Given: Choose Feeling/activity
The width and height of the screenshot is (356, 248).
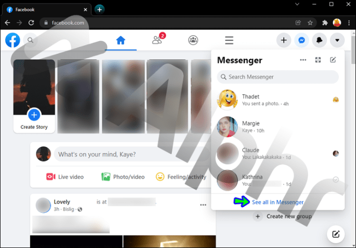Looking at the screenshot, I should click(181, 177).
